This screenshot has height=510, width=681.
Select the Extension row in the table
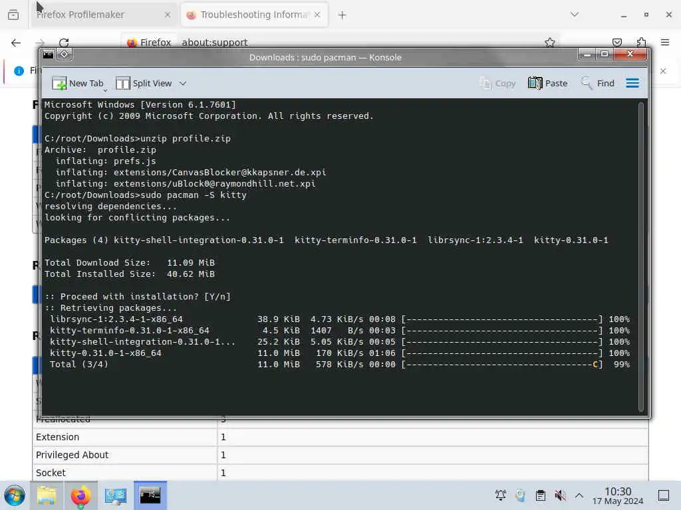(x=340, y=437)
